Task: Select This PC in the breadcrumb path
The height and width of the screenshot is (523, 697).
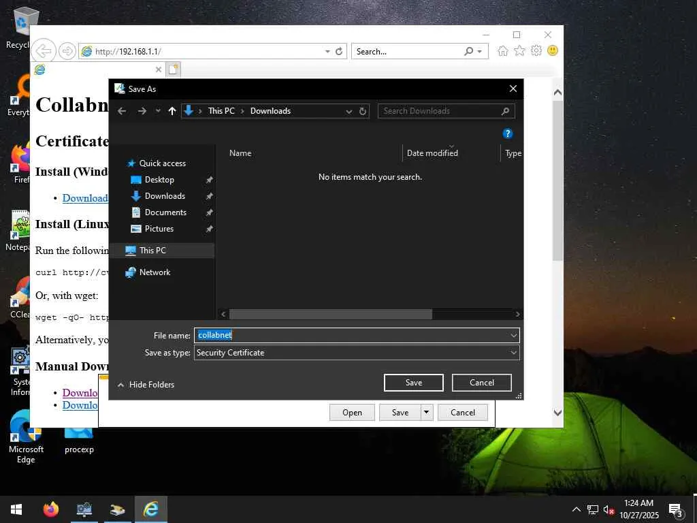Action: point(221,111)
